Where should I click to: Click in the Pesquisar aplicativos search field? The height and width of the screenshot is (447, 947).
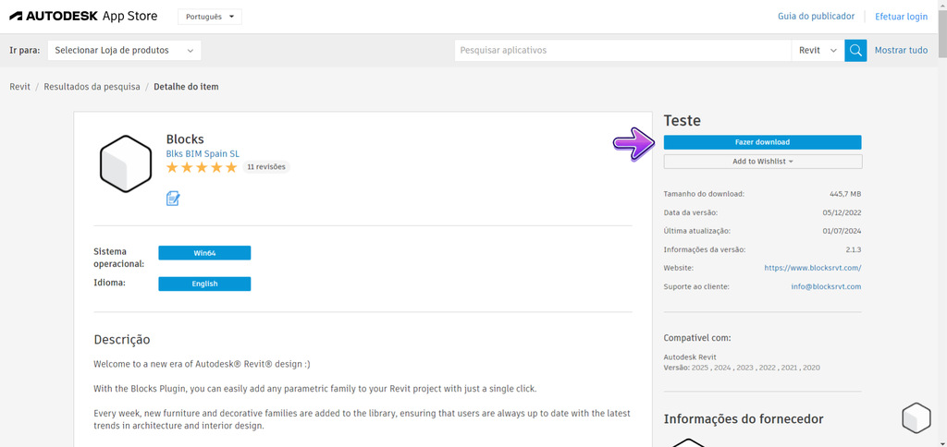pyautogui.click(x=622, y=51)
